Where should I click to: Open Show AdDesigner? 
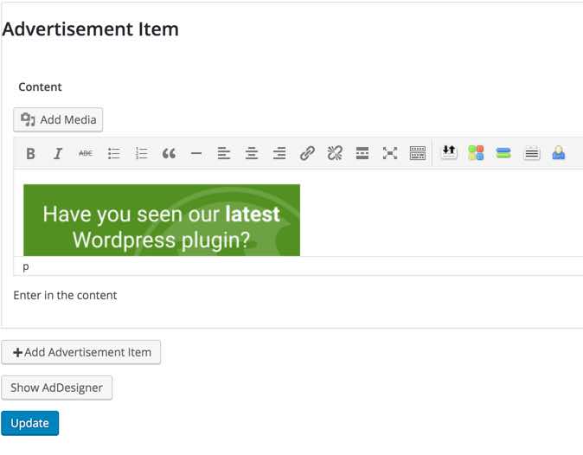(56, 388)
